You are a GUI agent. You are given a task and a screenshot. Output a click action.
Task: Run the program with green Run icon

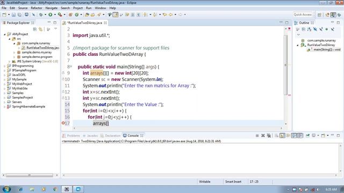(50, 14)
